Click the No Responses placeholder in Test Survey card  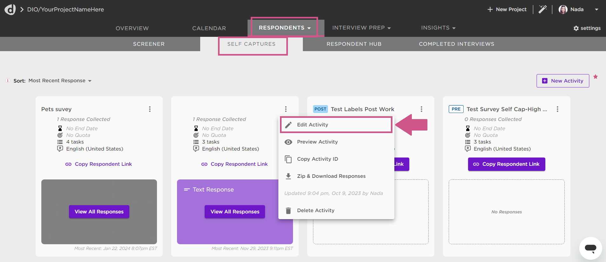point(507,212)
